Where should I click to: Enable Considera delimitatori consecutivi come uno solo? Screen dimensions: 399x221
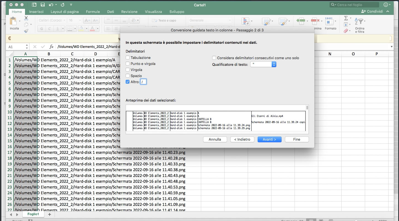click(x=214, y=58)
